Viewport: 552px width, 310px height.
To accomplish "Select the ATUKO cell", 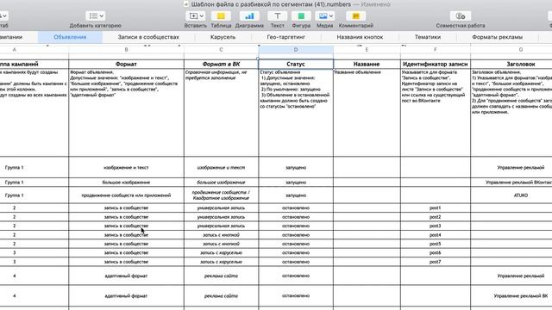I will coord(511,195).
